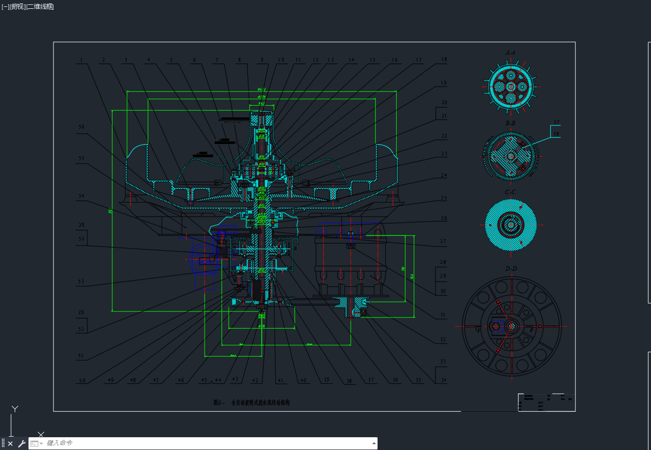This screenshot has height=450, width=651.
Task: Click the UCS icon Y axis label
Action: click(x=15, y=409)
